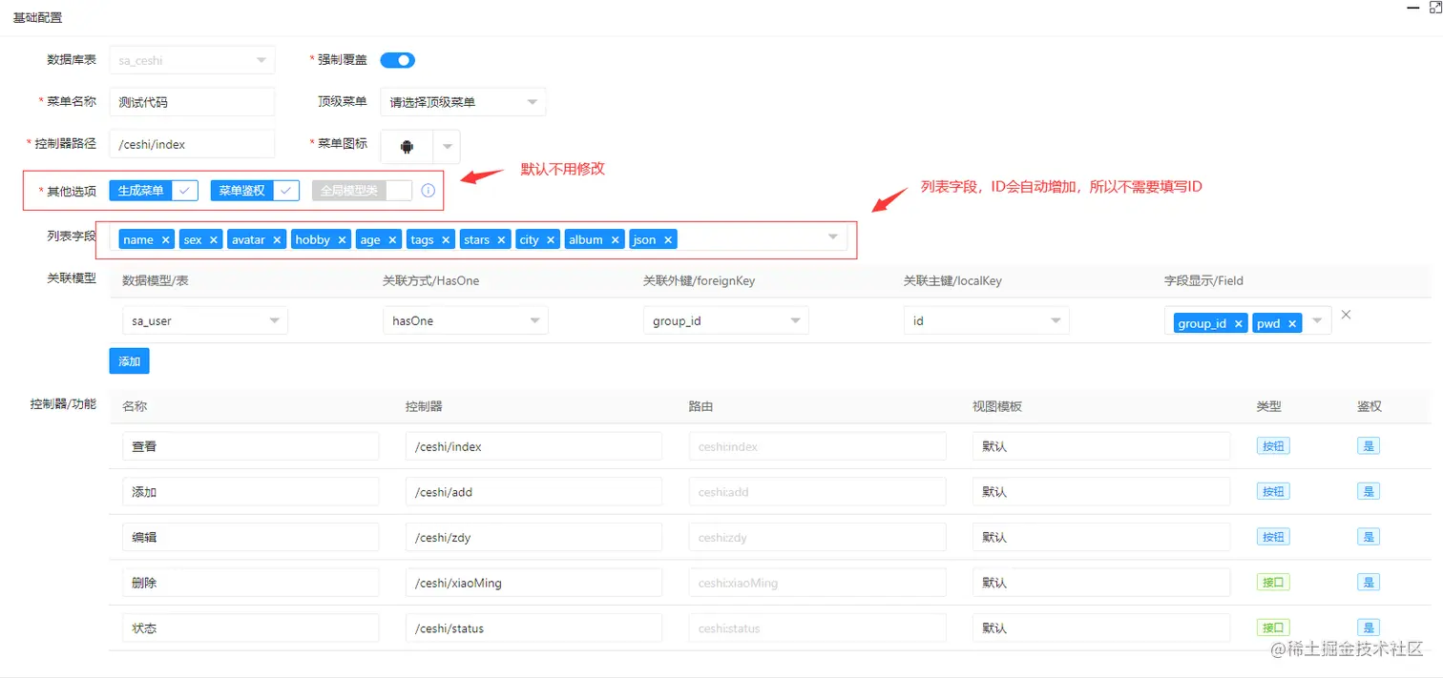Uncheck the 生成菜单 checkbox
The height and width of the screenshot is (678, 1443).
click(185, 190)
